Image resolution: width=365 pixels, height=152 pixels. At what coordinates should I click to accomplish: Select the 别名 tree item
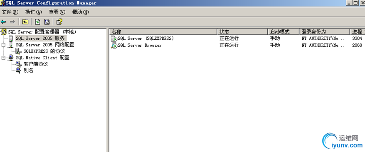(x=28, y=71)
